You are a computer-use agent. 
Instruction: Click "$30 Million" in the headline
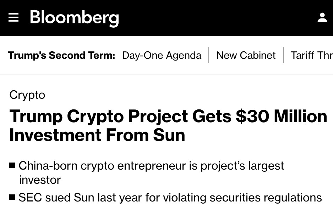coord(282,116)
